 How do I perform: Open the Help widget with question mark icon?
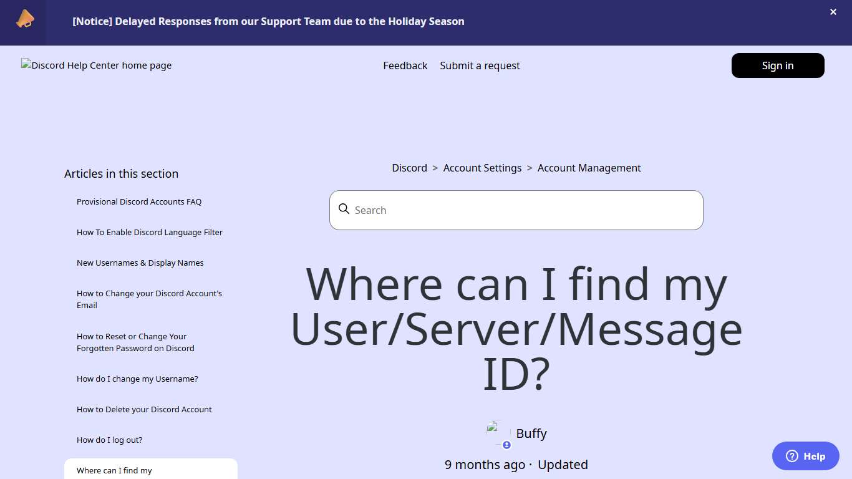[x=805, y=456]
